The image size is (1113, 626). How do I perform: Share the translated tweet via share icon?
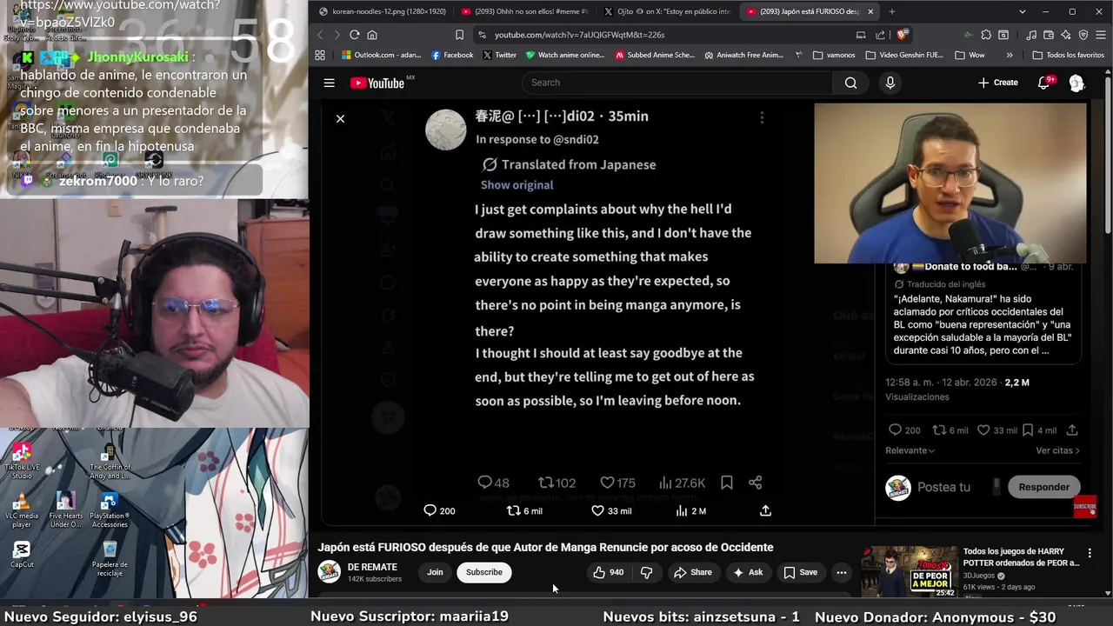point(755,483)
